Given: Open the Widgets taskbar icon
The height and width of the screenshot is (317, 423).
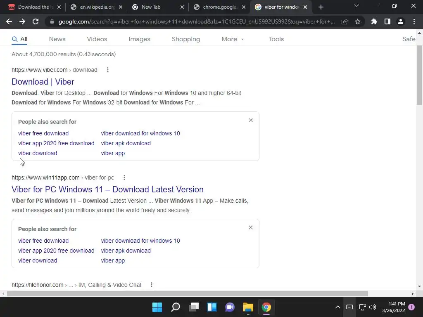Looking at the screenshot, I should pos(212,307).
